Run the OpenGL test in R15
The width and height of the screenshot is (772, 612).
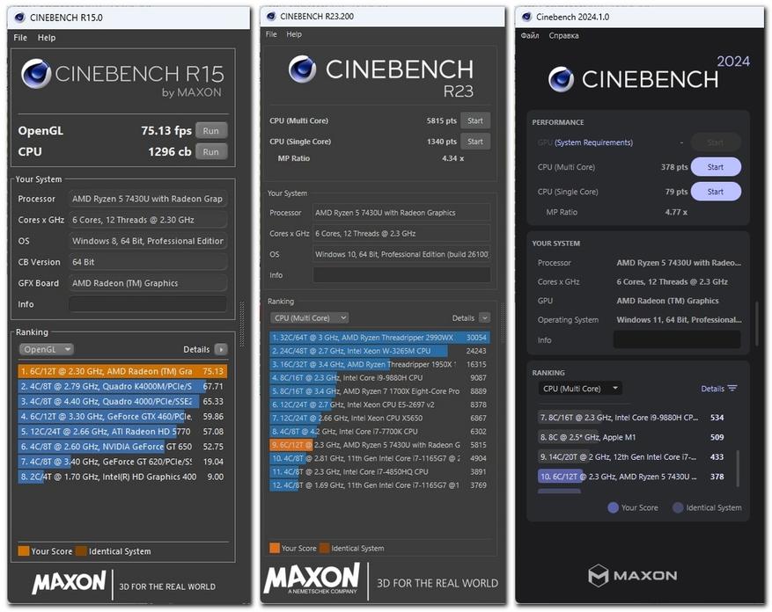coord(210,131)
